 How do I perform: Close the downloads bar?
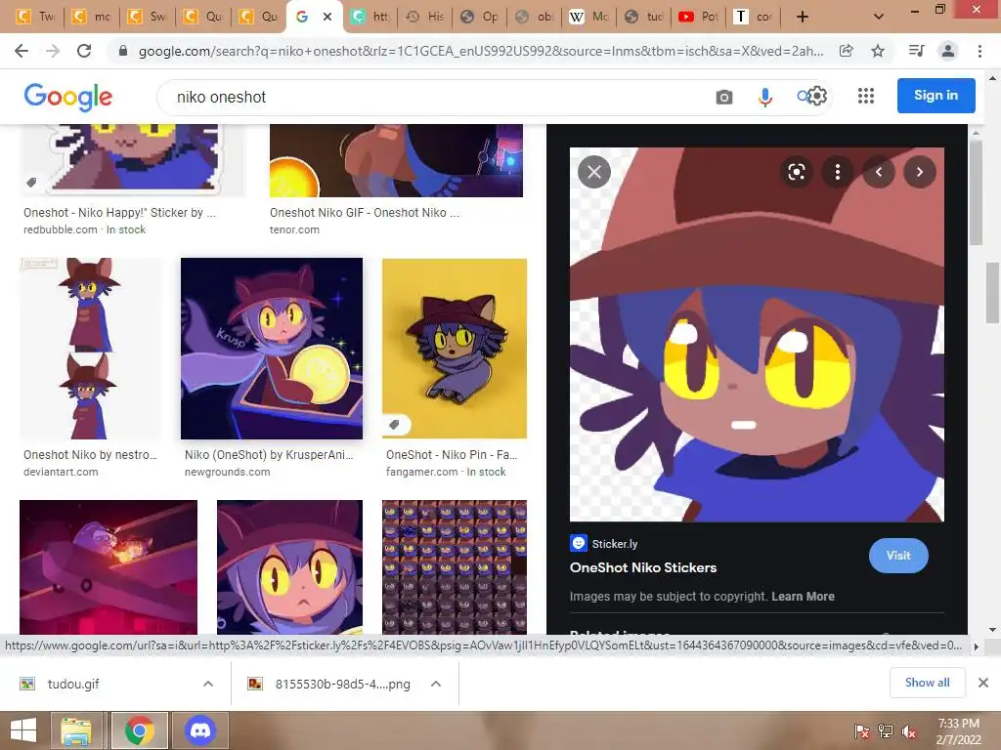[983, 683]
